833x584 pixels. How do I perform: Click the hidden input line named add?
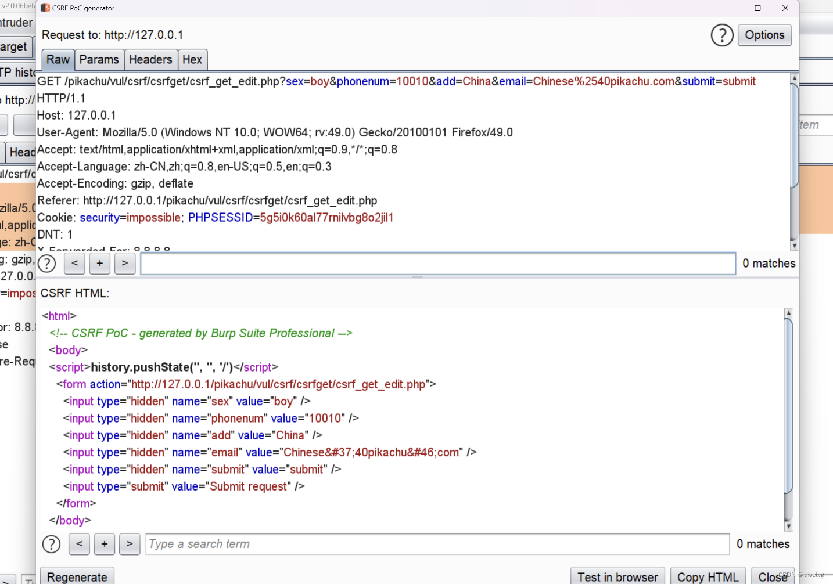click(x=193, y=435)
